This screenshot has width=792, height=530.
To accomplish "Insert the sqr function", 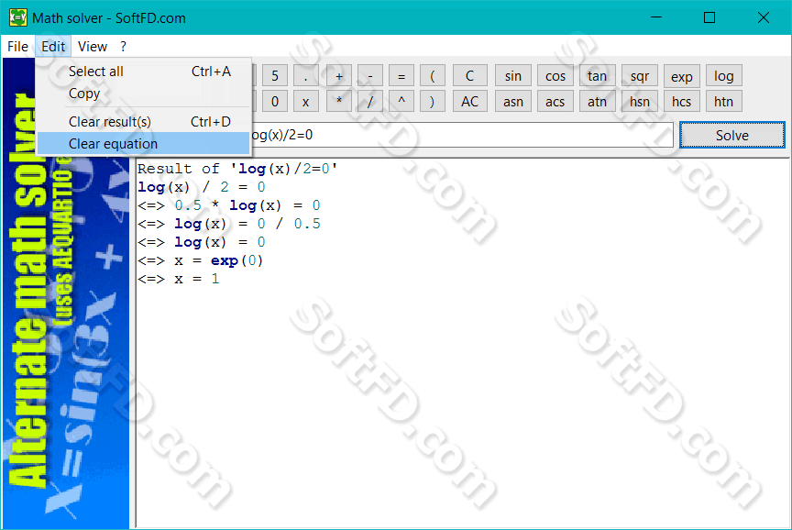I will click(640, 76).
